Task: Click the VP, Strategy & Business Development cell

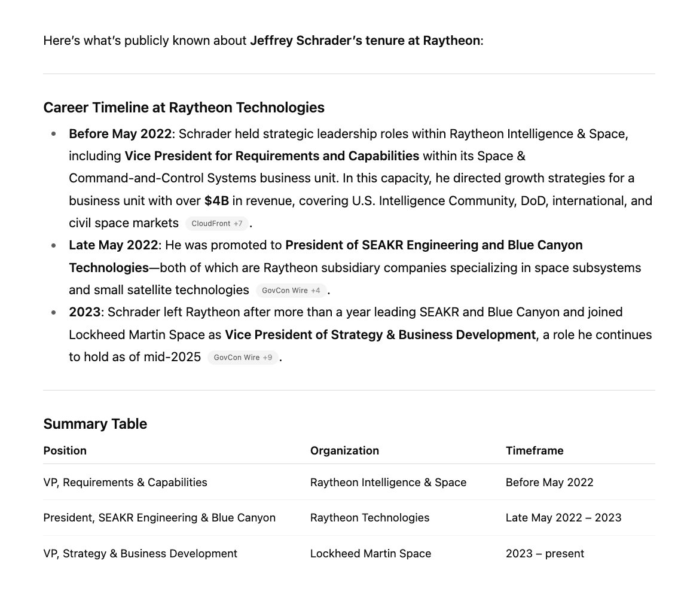Action: tap(141, 554)
